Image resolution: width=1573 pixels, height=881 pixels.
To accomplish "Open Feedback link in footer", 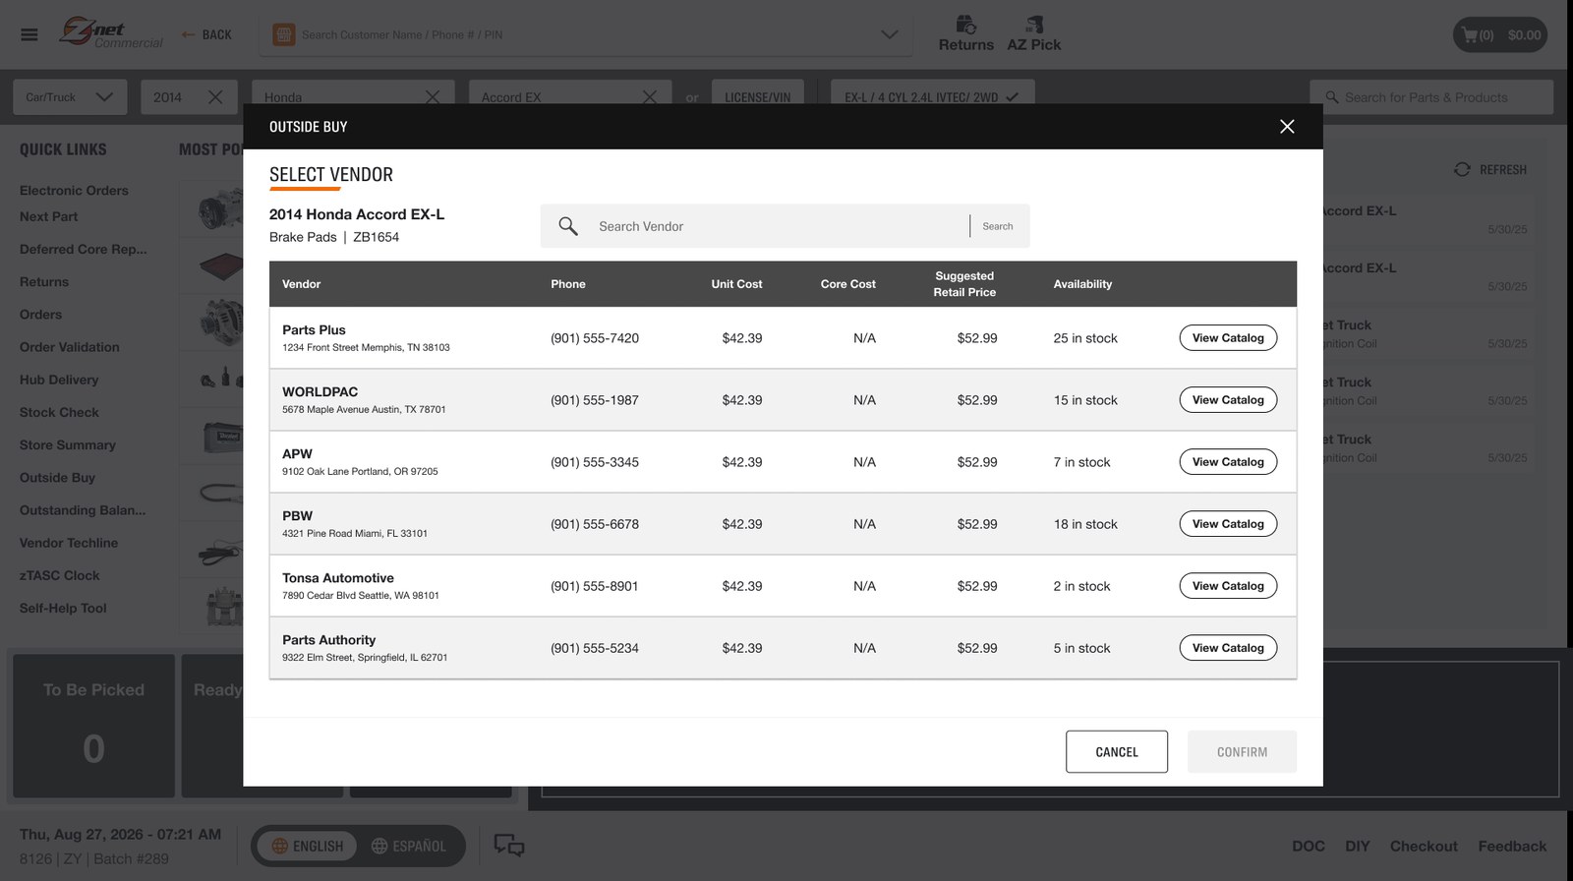I will point(1512,847).
